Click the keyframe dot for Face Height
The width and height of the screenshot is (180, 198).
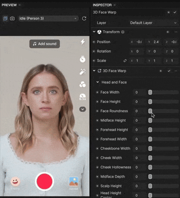pyautogui.click(x=97, y=102)
